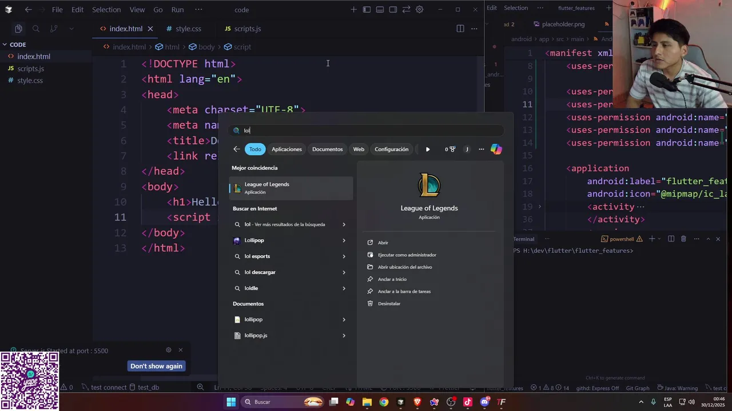Open TikTok from the taskbar

[x=468, y=402]
